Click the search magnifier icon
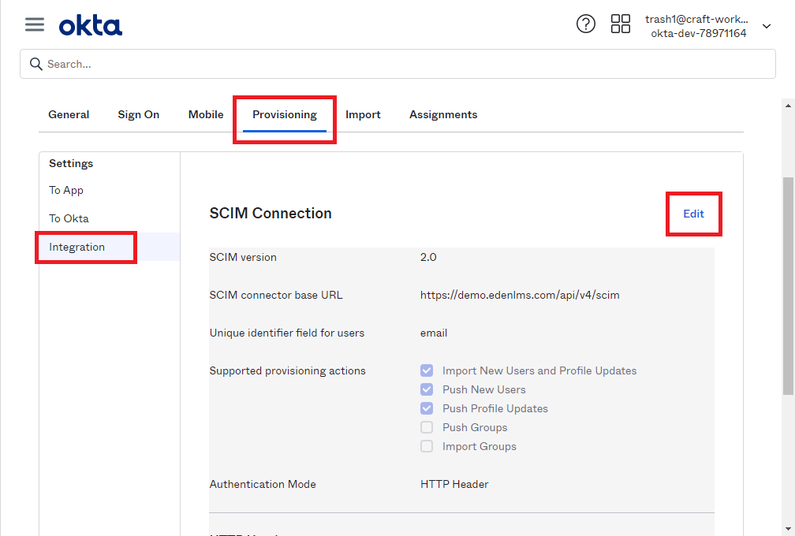 click(x=35, y=64)
